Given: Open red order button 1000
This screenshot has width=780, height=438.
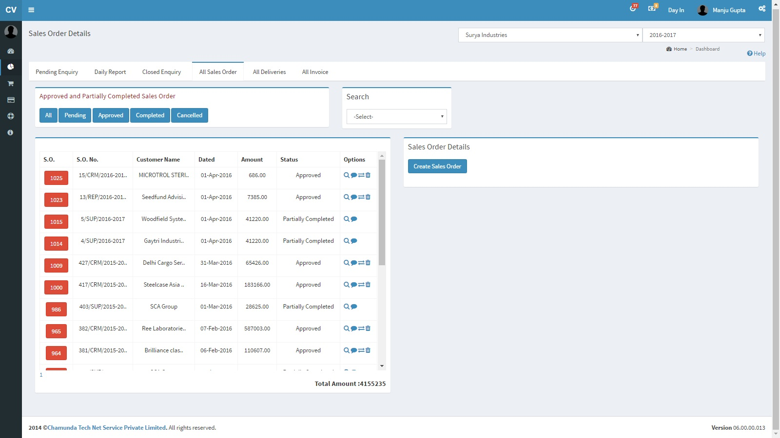Looking at the screenshot, I should click(x=56, y=288).
